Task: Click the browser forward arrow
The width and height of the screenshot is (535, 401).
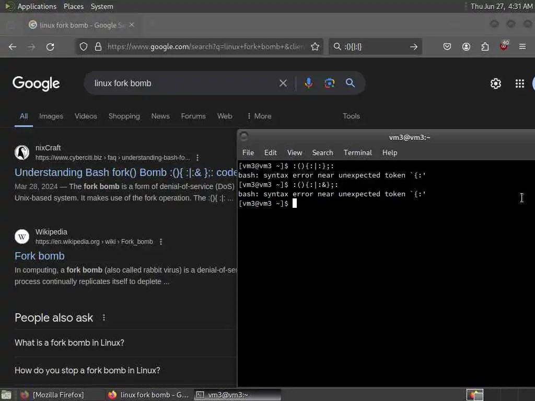Action: click(31, 46)
